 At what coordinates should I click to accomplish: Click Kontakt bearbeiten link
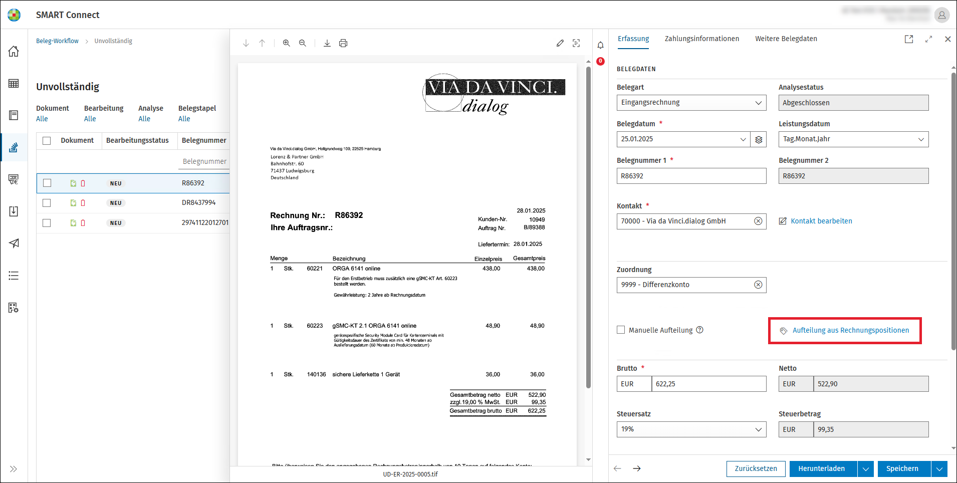click(x=816, y=221)
